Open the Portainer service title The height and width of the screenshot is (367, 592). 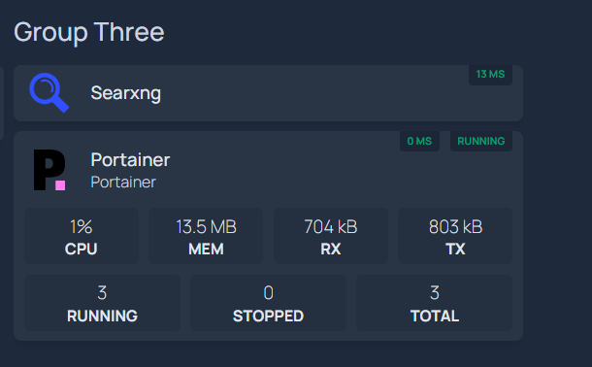[130, 159]
